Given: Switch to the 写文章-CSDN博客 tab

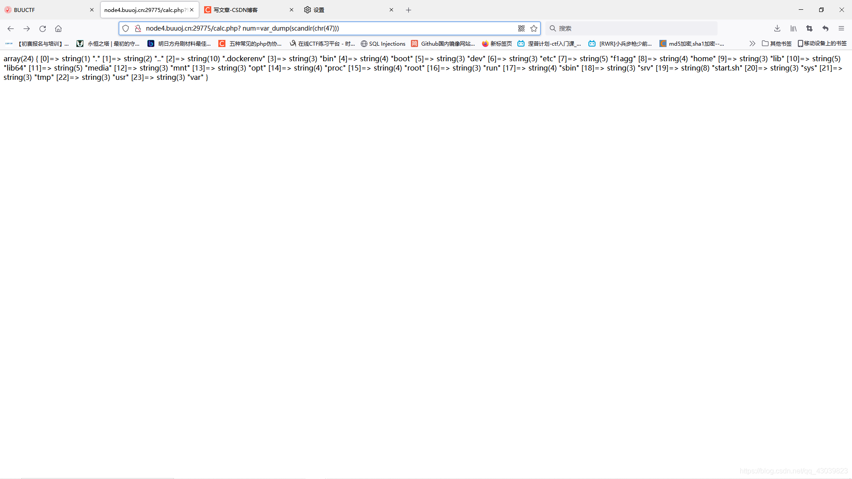Looking at the screenshot, I should coord(244,10).
